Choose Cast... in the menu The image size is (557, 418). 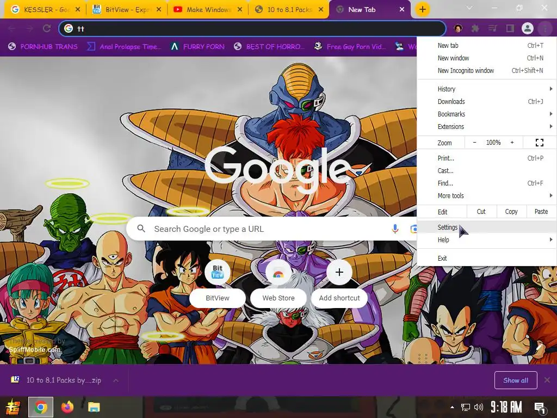click(487, 170)
